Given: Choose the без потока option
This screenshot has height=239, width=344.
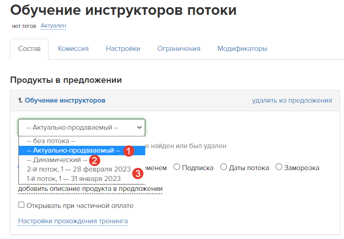Looking at the screenshot, I should [81, 141].
